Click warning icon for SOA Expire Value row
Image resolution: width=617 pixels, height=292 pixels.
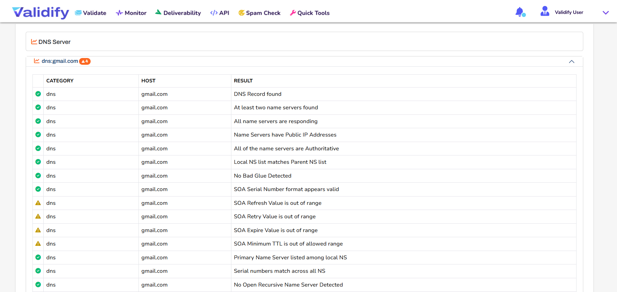coord(38,230)
